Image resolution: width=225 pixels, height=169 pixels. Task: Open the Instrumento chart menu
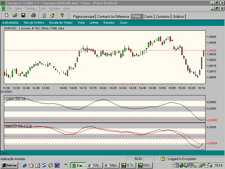tap(10, 23)
